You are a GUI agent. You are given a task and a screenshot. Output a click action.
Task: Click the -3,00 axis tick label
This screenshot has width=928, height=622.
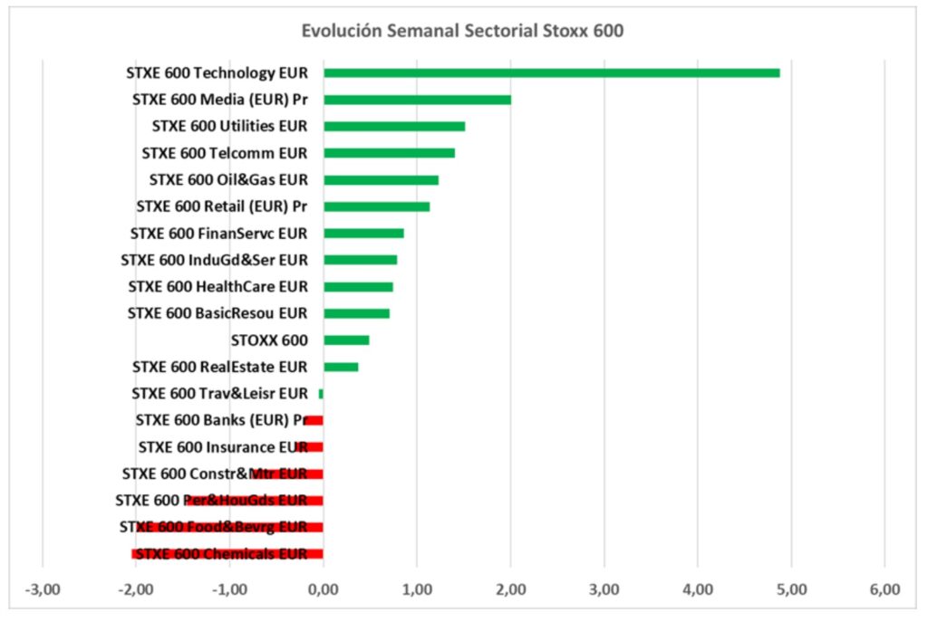pyautogui.click(x=42, y=589)
